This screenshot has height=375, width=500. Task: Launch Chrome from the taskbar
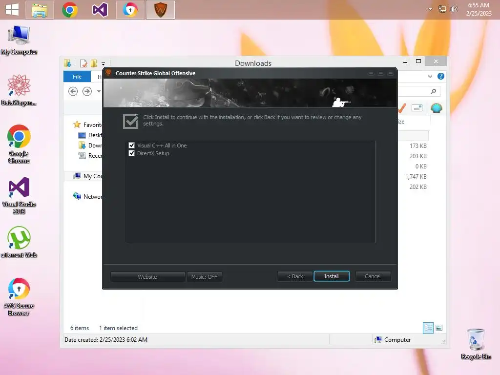(x=69, y=10)
